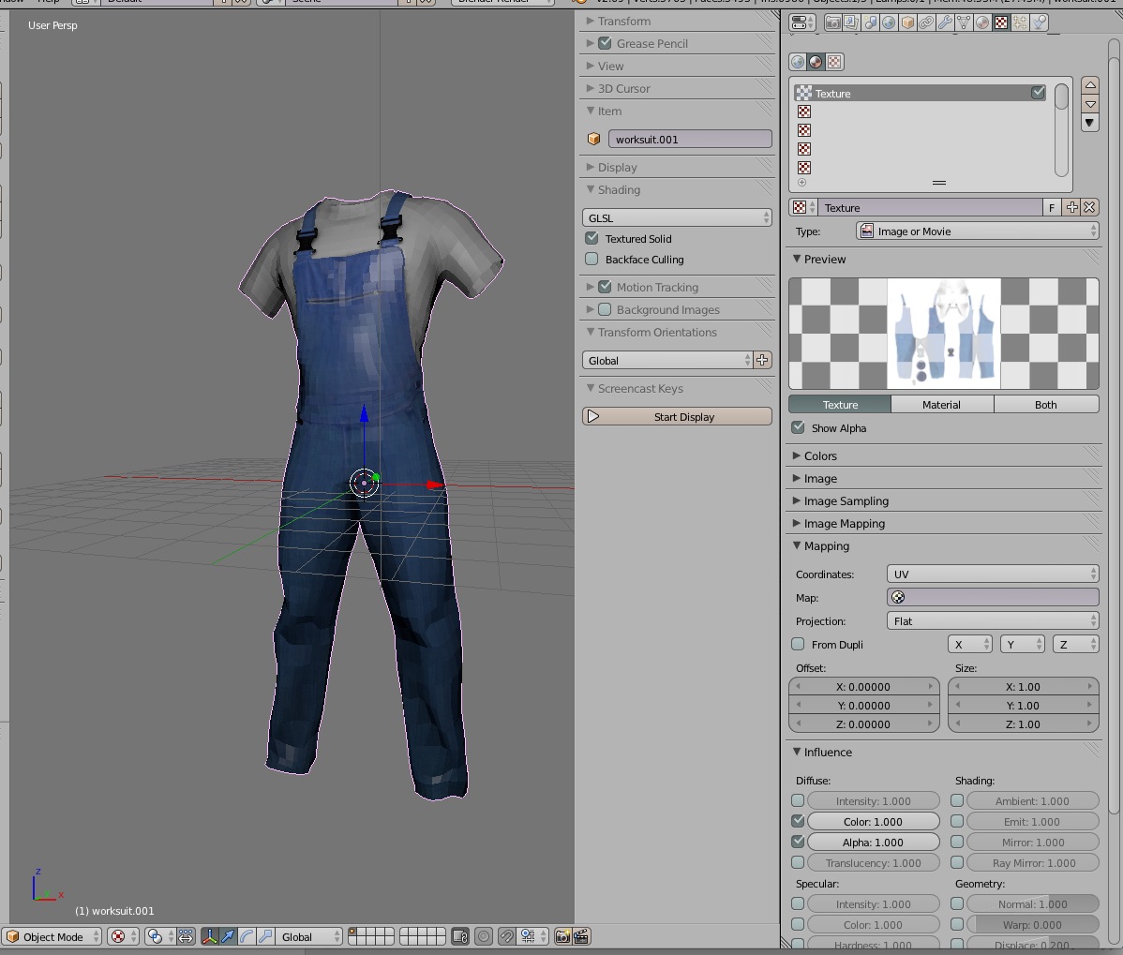The height and width of the screenshot is (955, 1123).
Task: Open the Object properties cube tab
Action: point(907,22)
